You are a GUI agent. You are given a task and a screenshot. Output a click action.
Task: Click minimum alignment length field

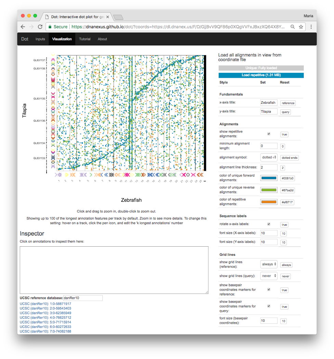269,146
